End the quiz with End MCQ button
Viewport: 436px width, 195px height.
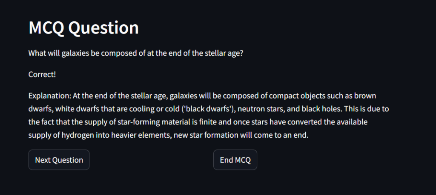(235, 160)
